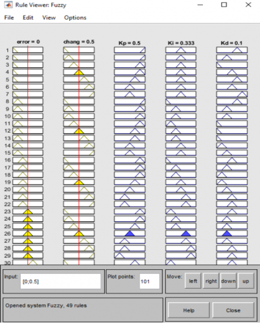Image resolution: width=260 pixels, height=323 pixels.
Task: Move plots up button
Action: click(x=246, y=281)
